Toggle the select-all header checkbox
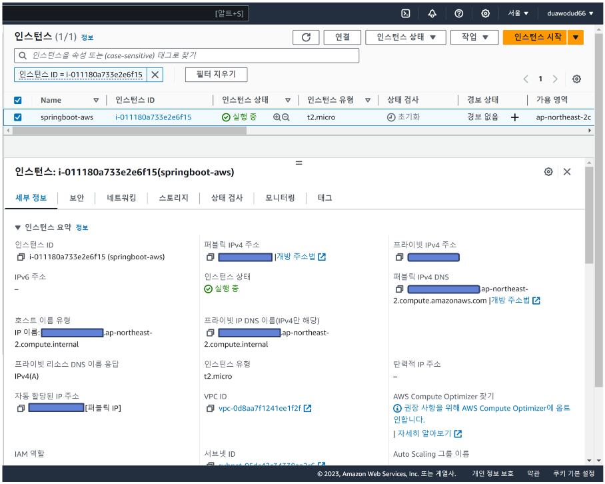This screenshot has height=484, width=605. (18, 101)
